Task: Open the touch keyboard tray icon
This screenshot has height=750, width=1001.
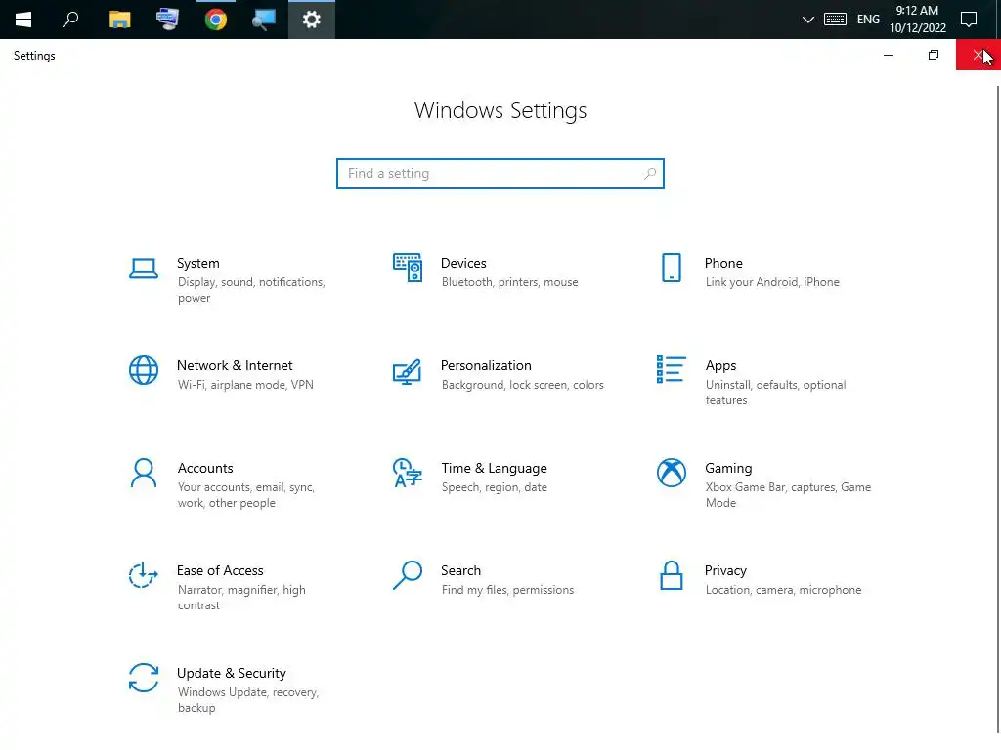Action: 835,20
